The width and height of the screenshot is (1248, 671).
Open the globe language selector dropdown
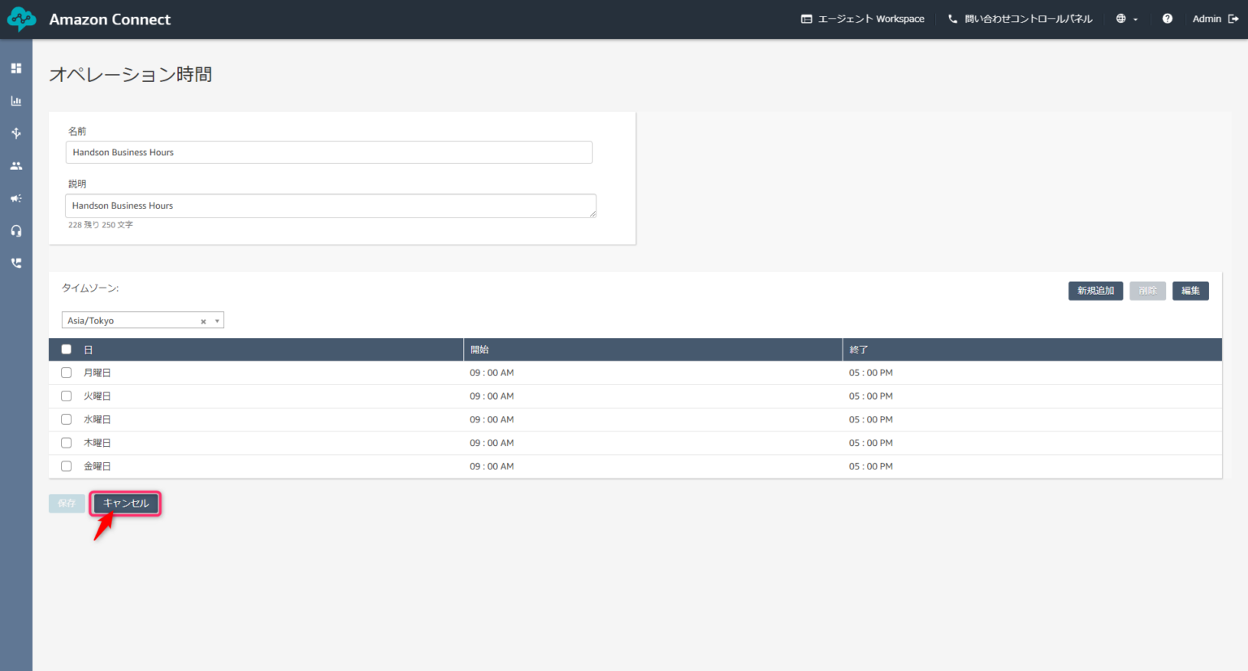point(1126,19)
